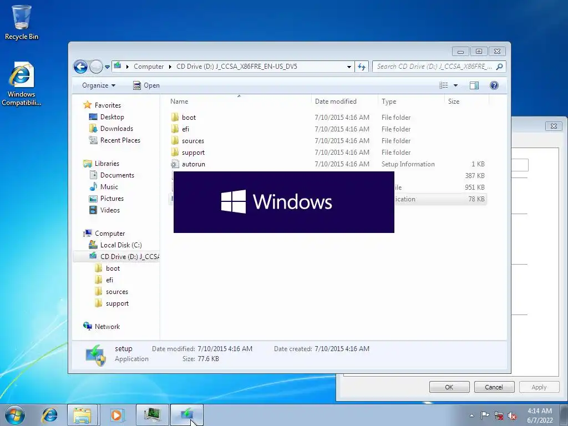Open the muted volume tray icon

[512, 415]
